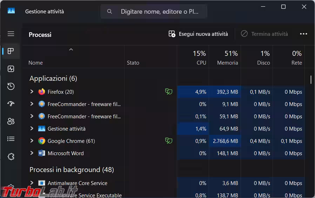Expand the Antimalware Core Service entry

32,183
